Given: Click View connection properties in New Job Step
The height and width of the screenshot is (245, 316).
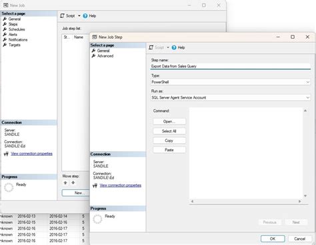Looking at the screenshot, I should coord(121,185).
